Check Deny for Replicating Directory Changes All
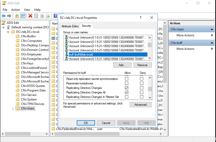The width and height of the screenshot is (216, 142). [x=141, y=92]
